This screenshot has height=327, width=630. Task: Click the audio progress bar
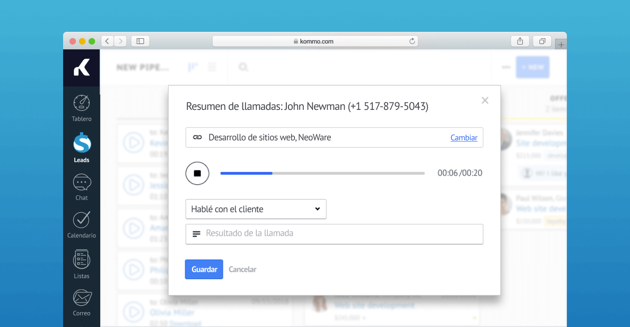coord(322,173)
